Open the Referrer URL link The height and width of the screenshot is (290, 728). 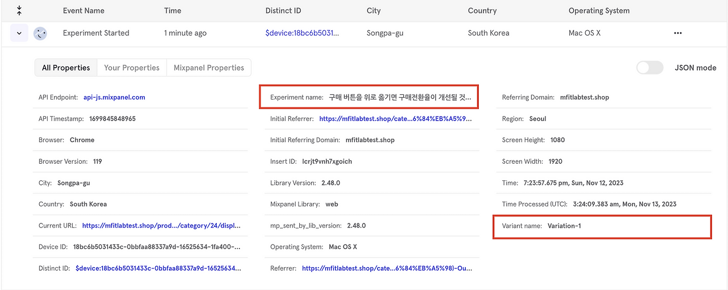pos(387,268)
